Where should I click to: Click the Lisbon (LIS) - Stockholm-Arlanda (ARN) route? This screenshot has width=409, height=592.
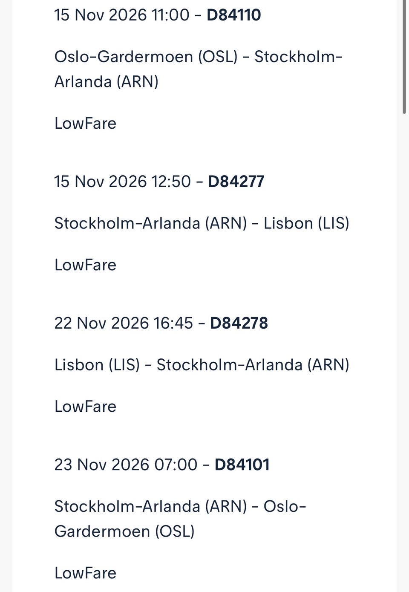[x=202, y=365]
